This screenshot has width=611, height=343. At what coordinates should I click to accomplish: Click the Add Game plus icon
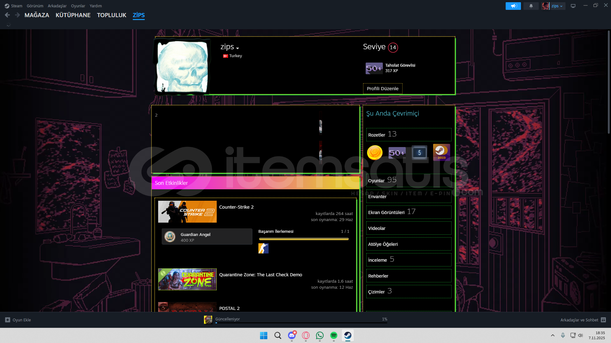tap(8, 320)
